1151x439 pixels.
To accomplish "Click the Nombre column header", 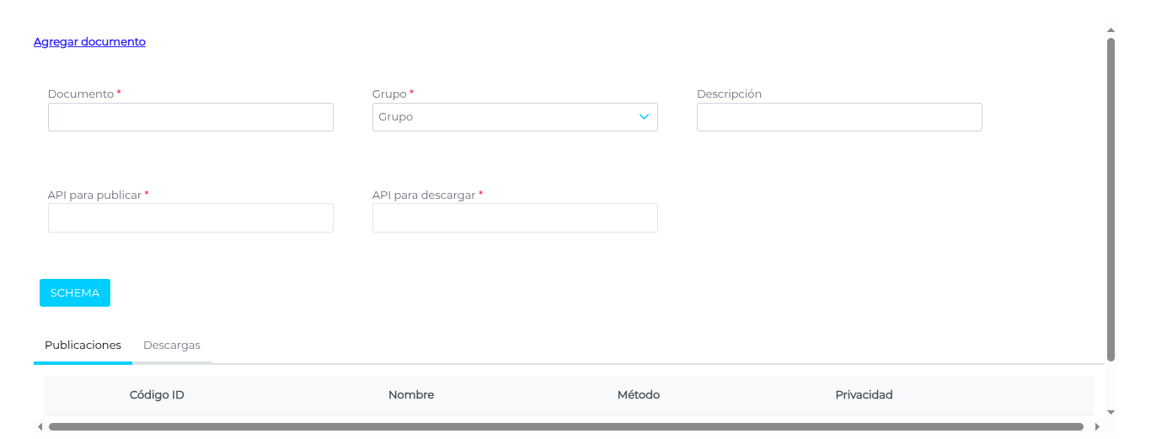I will [x=411, y=394].
